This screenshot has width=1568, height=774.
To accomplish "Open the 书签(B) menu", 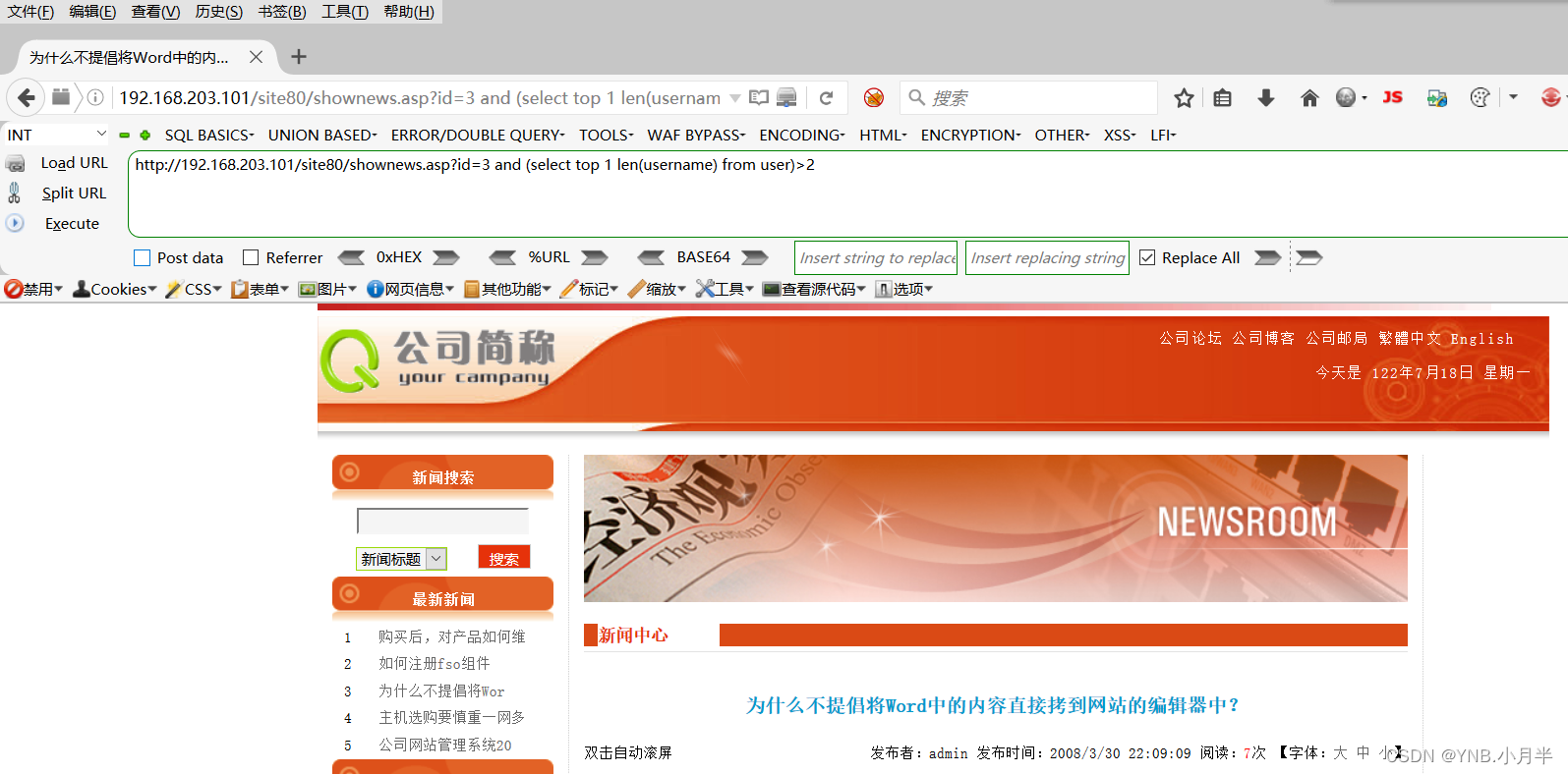I will coord(282,11).
